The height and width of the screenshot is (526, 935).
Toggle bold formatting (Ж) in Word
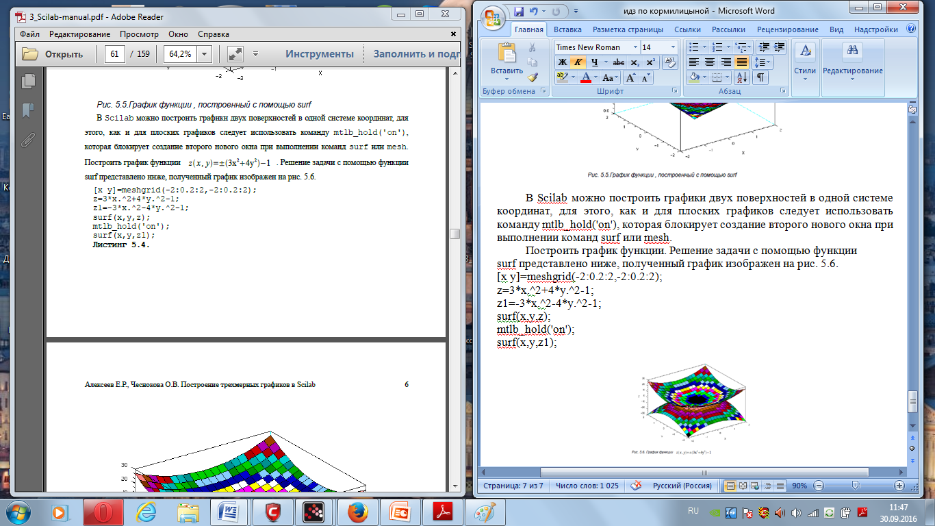[562, 62]
